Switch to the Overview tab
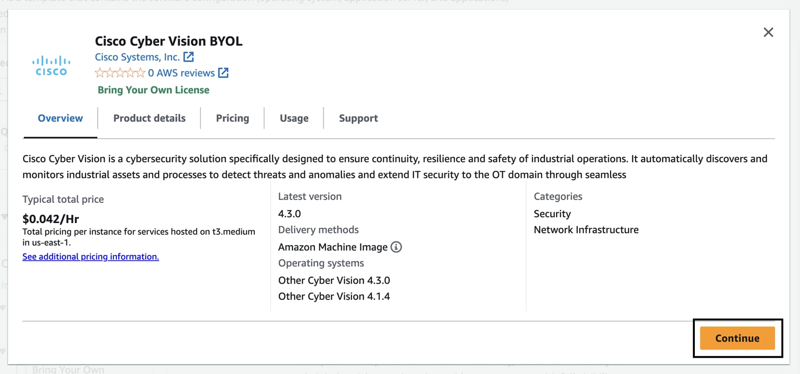 point(60,118)
